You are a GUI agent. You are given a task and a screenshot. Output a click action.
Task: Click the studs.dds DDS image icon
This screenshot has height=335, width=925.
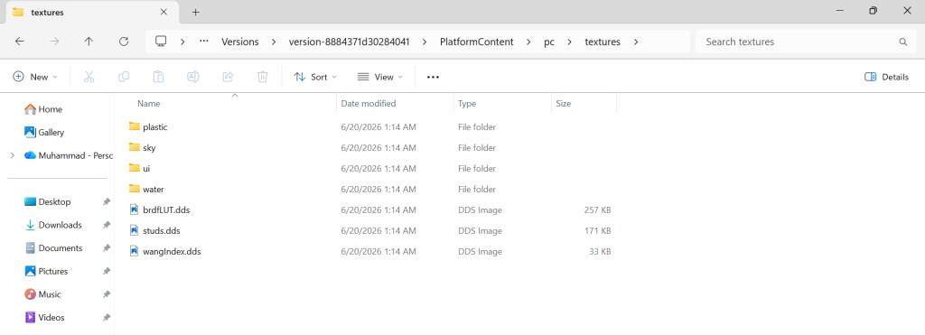[134, 230]
